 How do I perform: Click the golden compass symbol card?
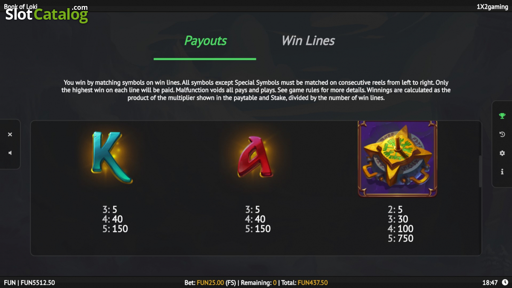point(397,159)
